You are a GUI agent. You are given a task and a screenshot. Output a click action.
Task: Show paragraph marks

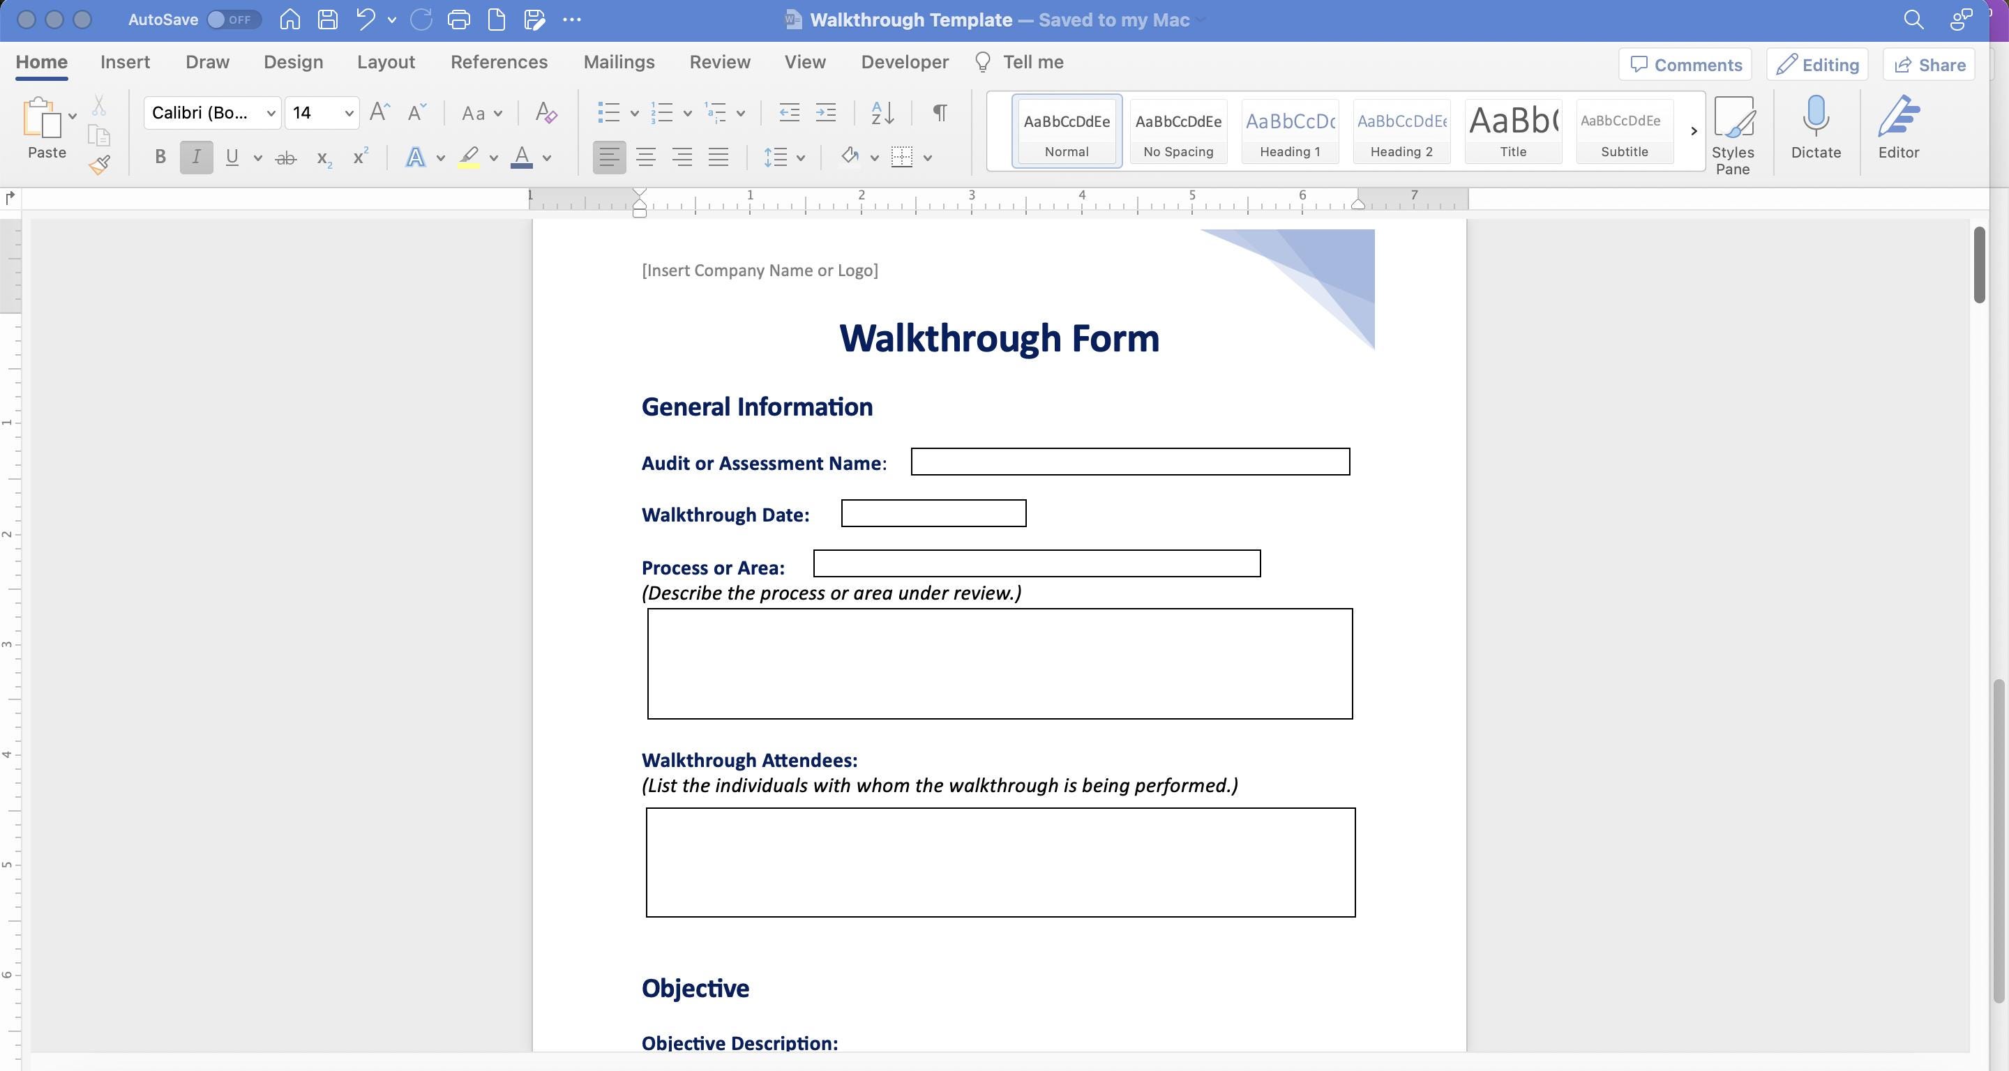[938, 113]
